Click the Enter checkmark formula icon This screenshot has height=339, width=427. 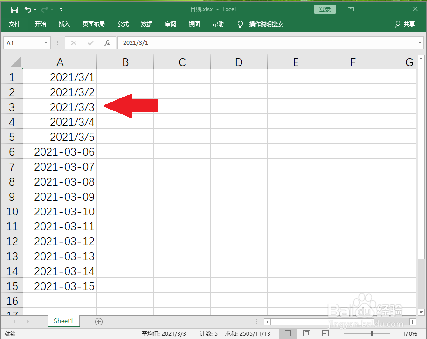point(90,43)
